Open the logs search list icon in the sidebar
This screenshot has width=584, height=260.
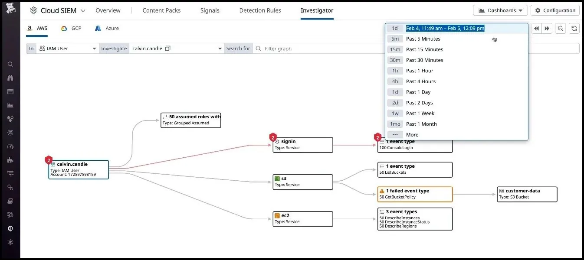tap(10, 215)
